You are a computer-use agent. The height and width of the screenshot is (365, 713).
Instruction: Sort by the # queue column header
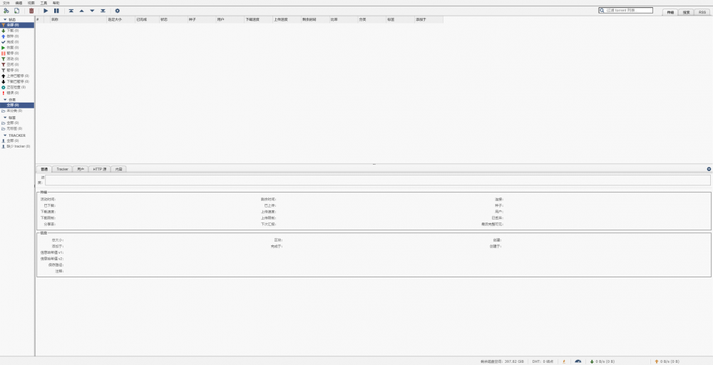39,19
